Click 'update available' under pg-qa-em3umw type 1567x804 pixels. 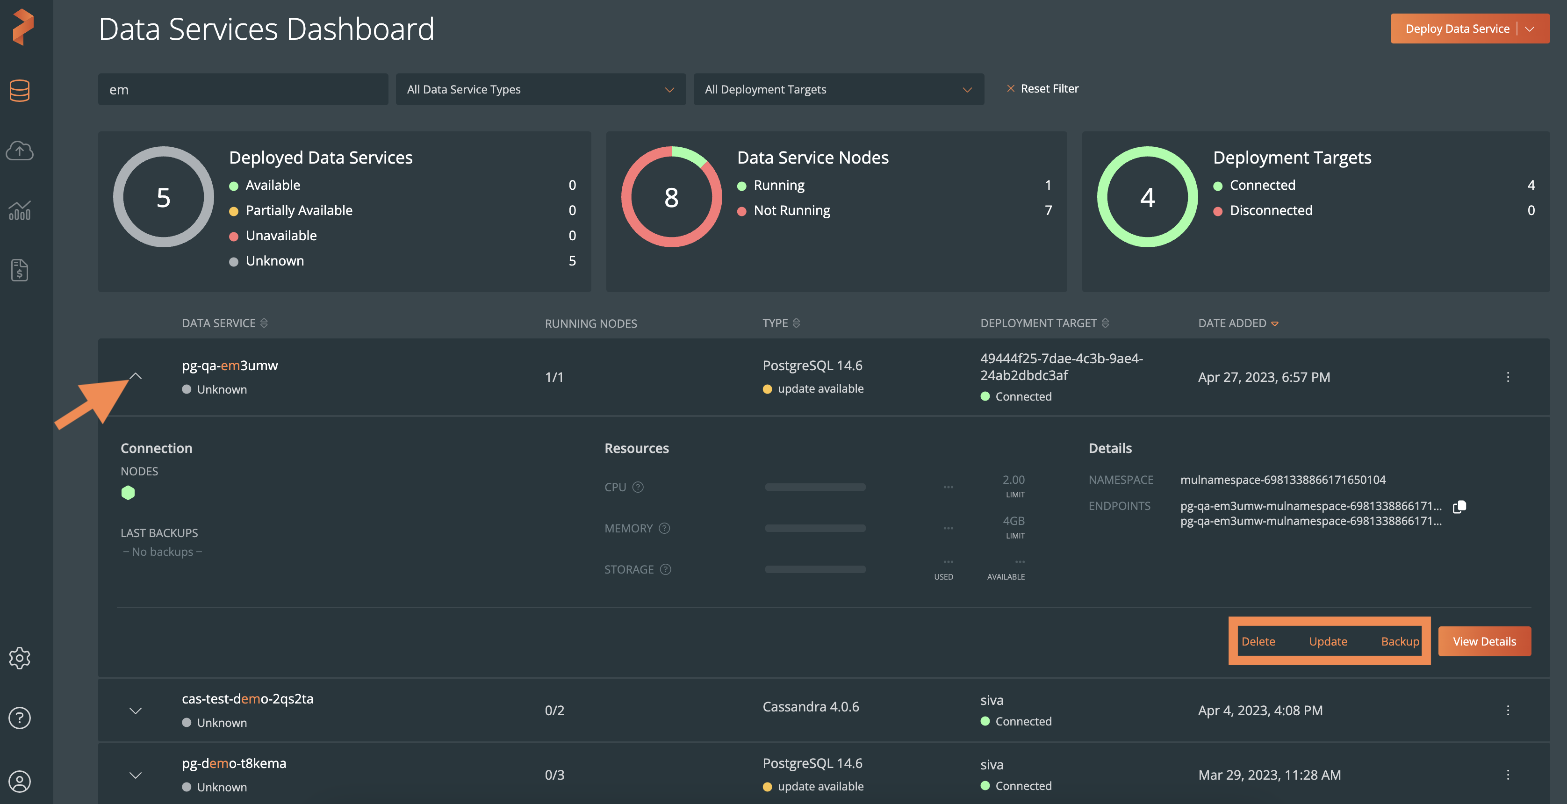[x=820, y=388]
